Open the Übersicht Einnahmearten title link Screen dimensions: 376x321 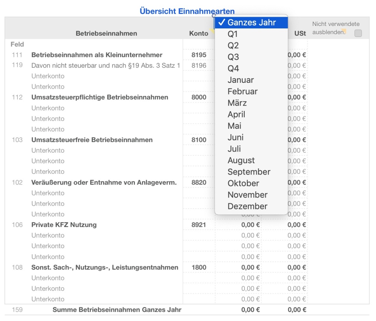coord(186,11)
